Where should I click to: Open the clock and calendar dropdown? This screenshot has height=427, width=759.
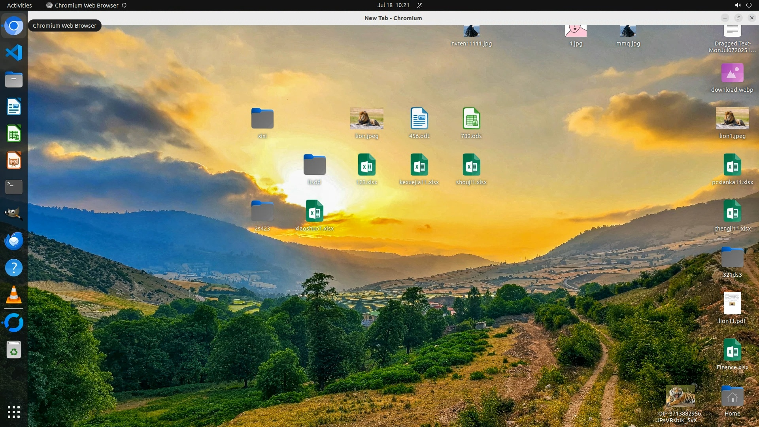(x=393, y=5)
